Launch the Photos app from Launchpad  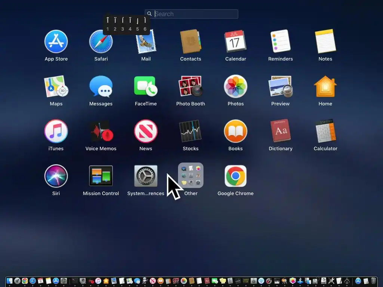pyautogui.click(x=236, y=86)
